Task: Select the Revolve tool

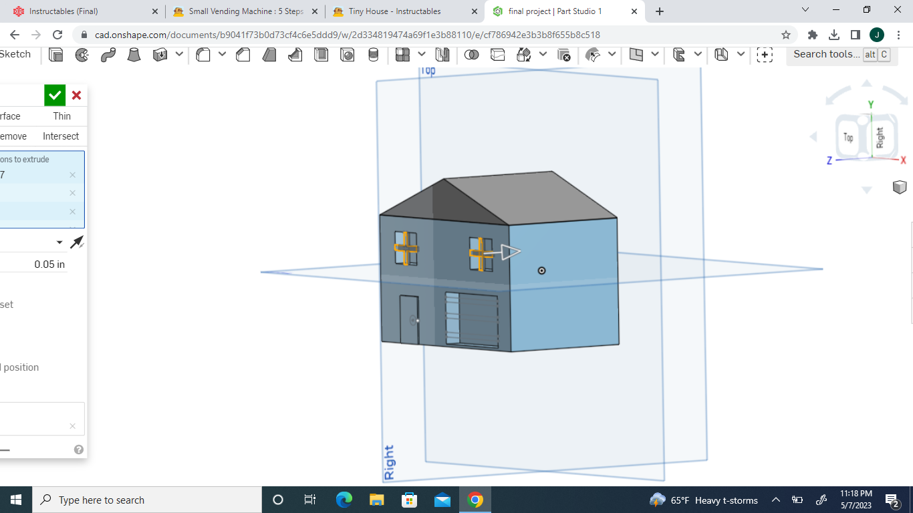Action: tap(82, 55)
